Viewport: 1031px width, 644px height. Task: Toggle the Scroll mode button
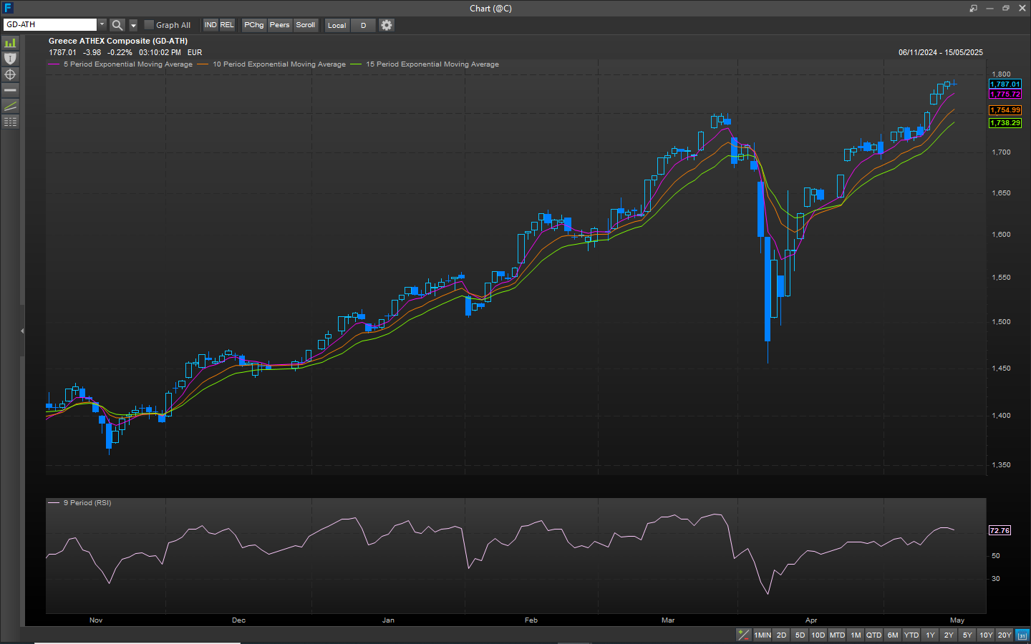pos(306,25)
